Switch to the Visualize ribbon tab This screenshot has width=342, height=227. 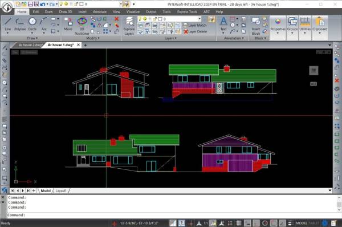coord(133,12)
